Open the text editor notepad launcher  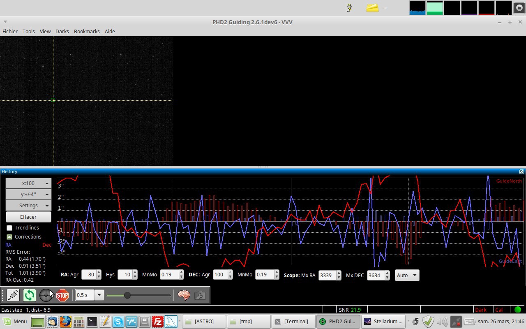tap(105, 322)
